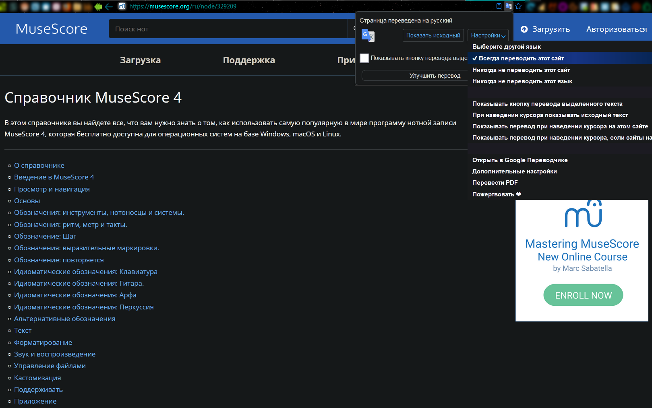Click Загрузить in site header
The width and height of the screenshot is (652, 408).
point(551,29)
